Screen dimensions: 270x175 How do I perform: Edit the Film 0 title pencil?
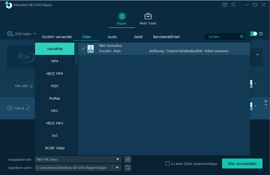tap(28, 108)
